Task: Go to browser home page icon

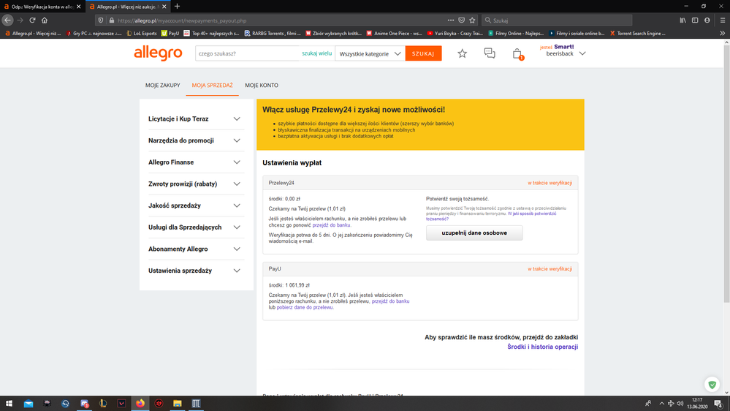Action: [45, 20]
